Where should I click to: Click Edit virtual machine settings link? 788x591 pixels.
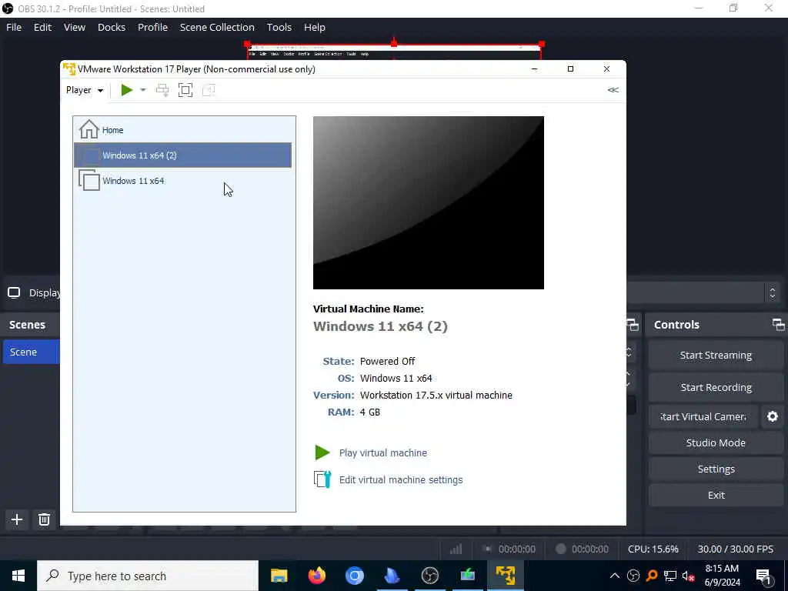(x=400, y=480)
